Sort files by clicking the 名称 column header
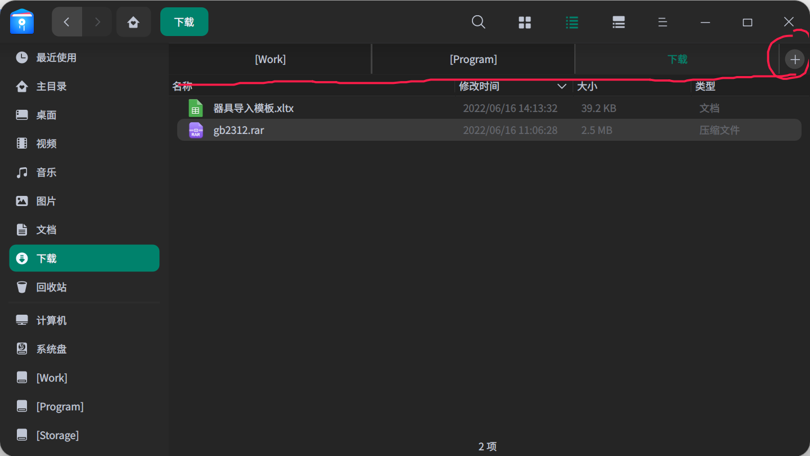 [x=182, y=86]
